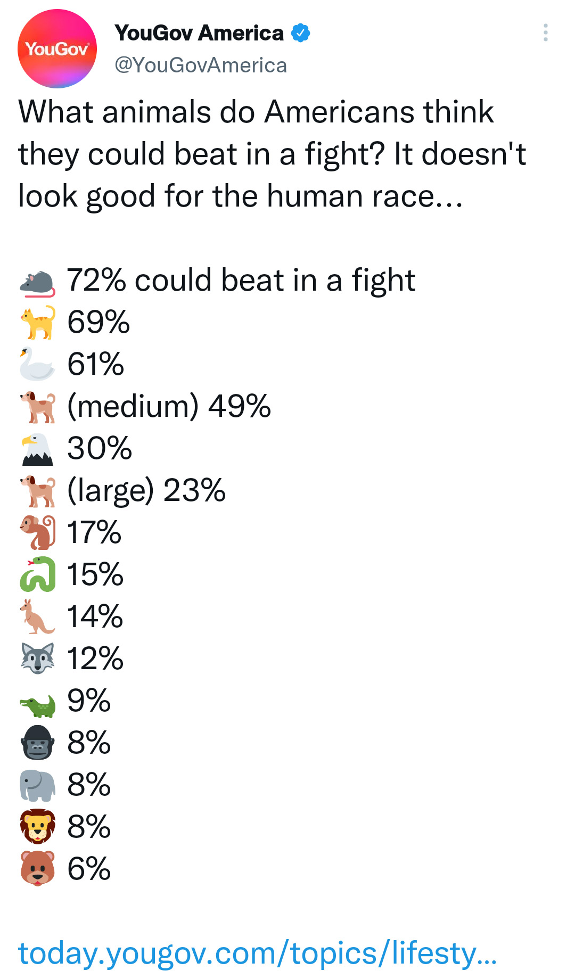Click the bear emoji at 6%

37,868
